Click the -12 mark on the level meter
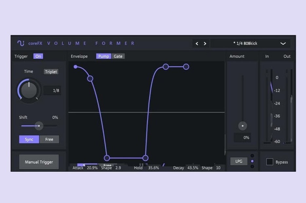The image size is (306, 203). [x=277, y=91]
